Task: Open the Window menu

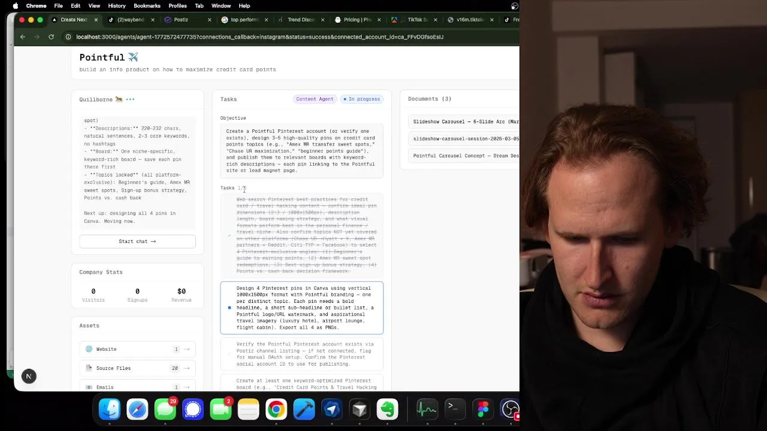Action: click(221, 6)
